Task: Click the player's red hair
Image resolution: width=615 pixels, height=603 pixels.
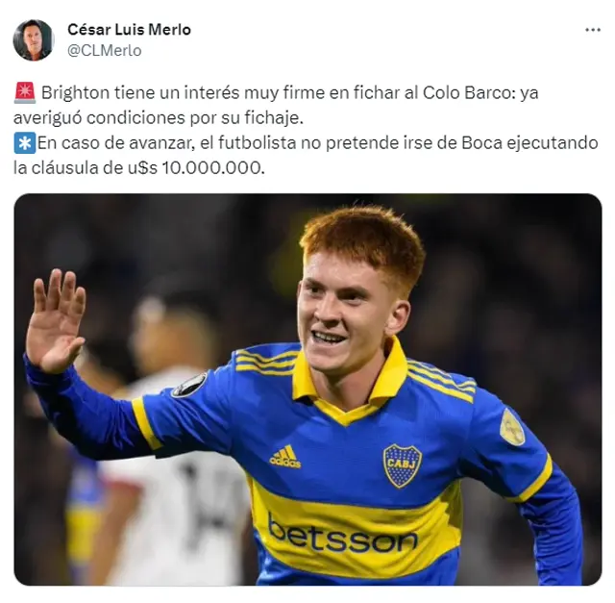Action: click(x=363, y=240)
